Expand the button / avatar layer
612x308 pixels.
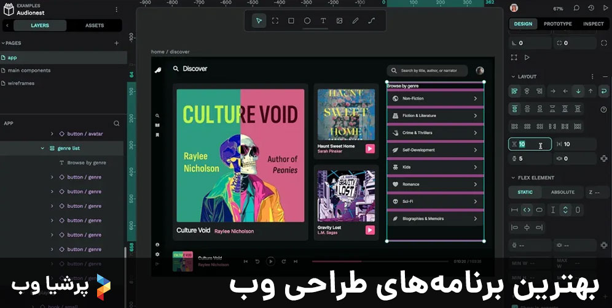[x=52, y=134]
